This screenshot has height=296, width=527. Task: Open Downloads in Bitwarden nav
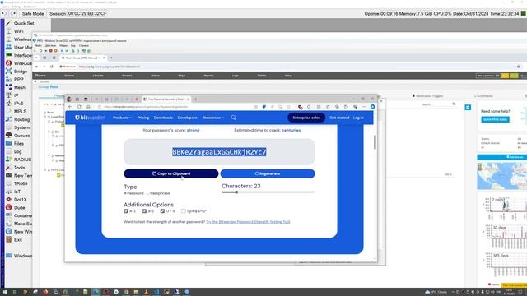163,118
